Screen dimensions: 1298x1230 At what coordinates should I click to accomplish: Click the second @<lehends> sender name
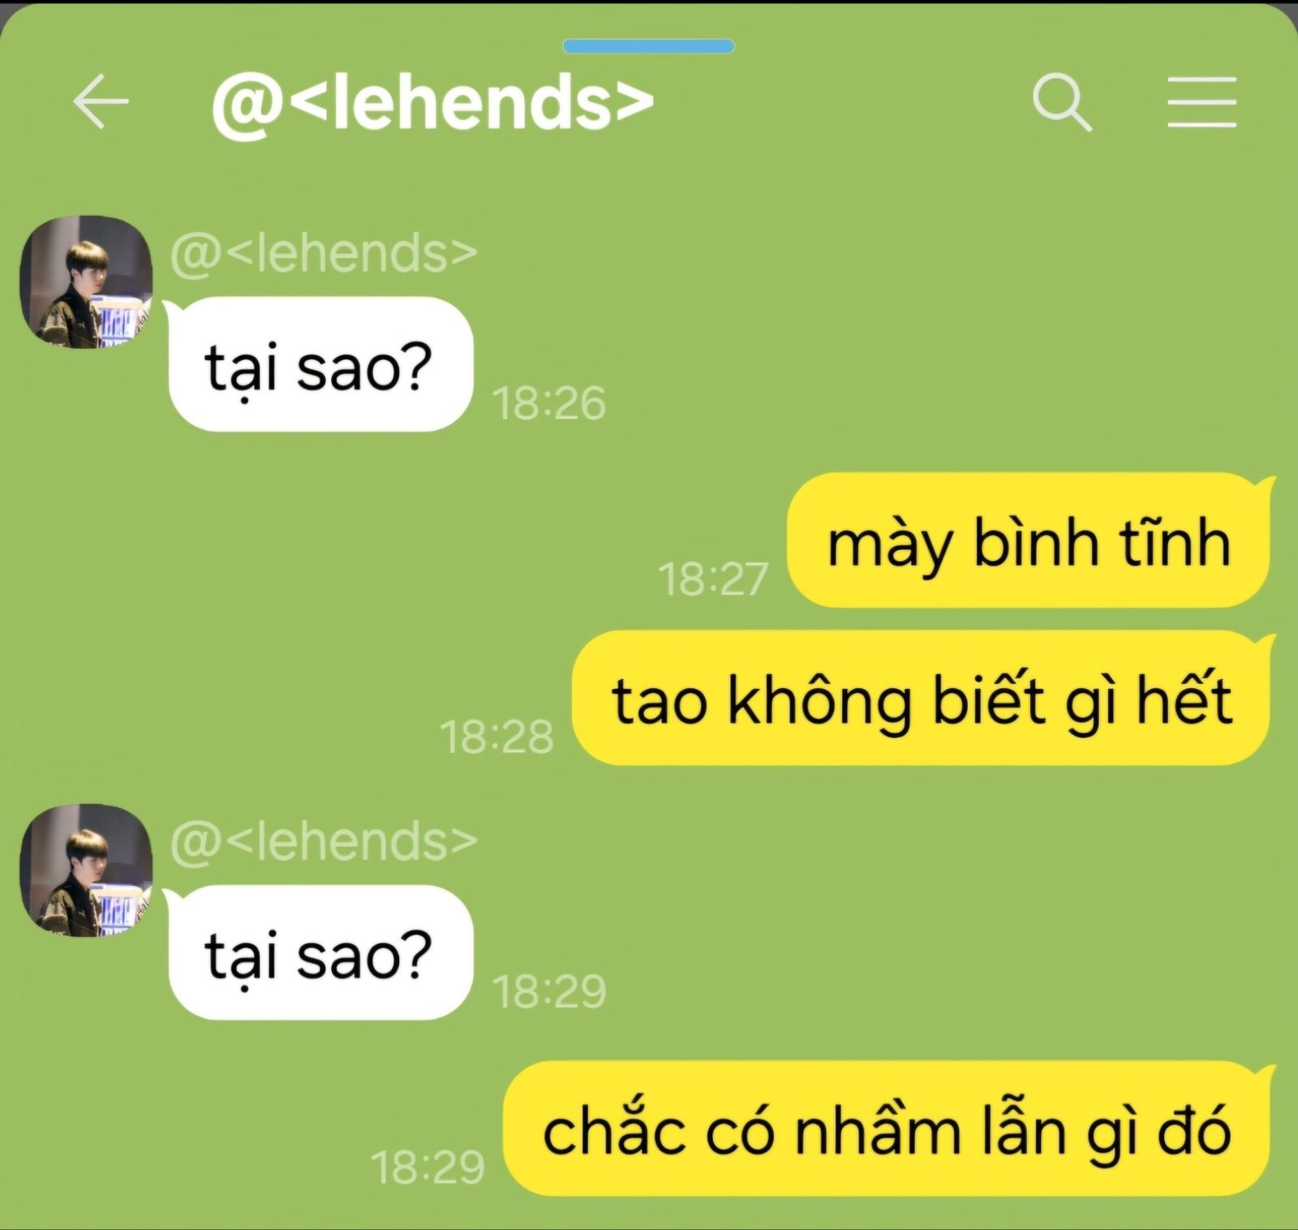pos(324,841)
